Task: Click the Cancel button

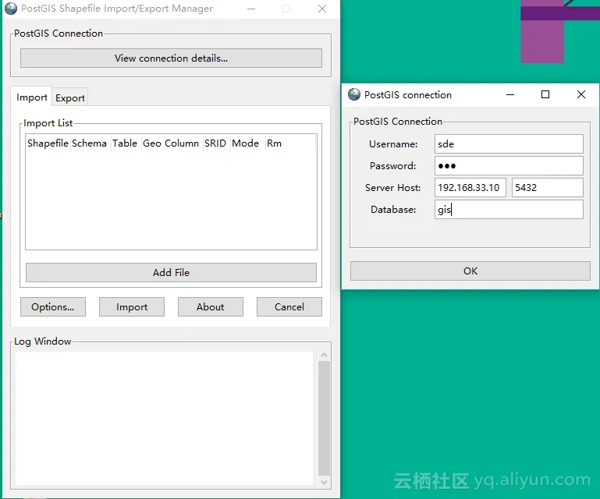Action: [x=289, y=306]
